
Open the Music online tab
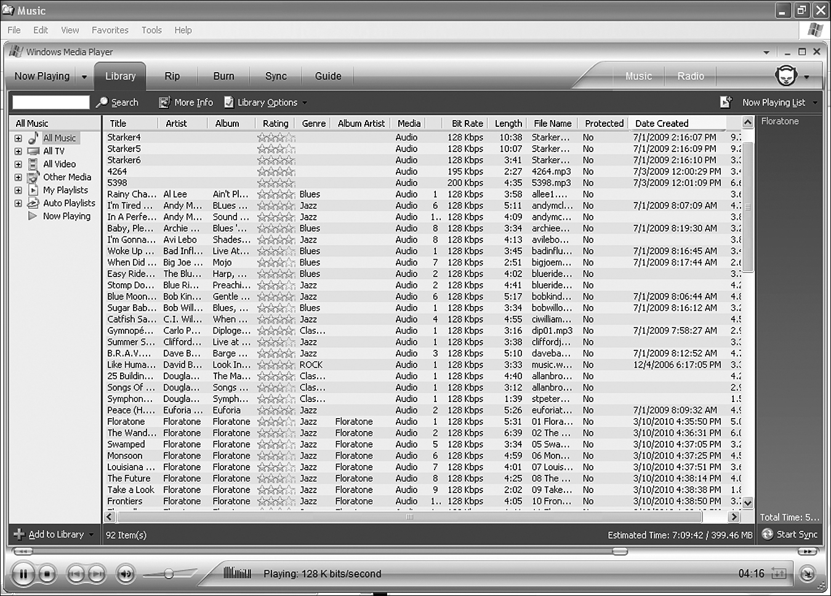638,76
